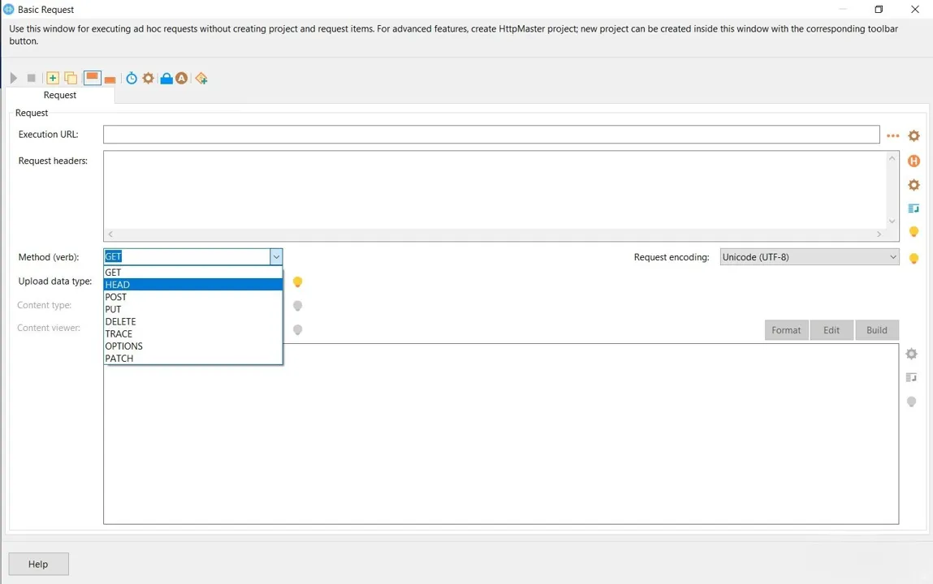The height and width of the screenshot is (584, 933).
Task: Click the yellow lightbulb beside Upload data type
Action: point(297,281)
